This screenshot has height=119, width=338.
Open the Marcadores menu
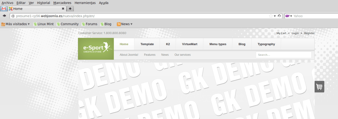62,3
